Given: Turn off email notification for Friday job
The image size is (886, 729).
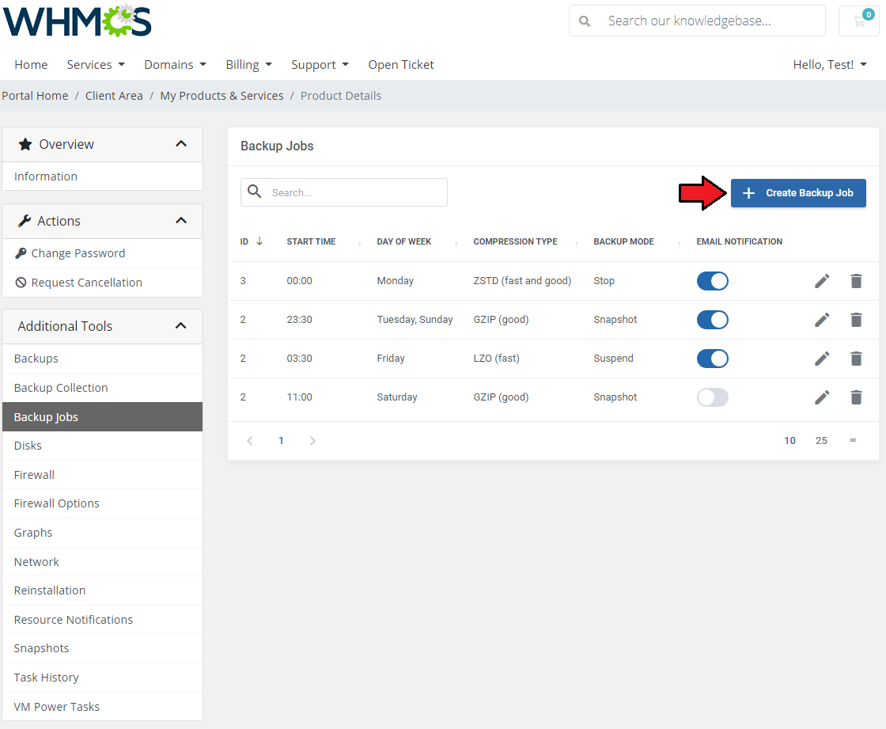Looking at the screenshot, I should 713,359.
